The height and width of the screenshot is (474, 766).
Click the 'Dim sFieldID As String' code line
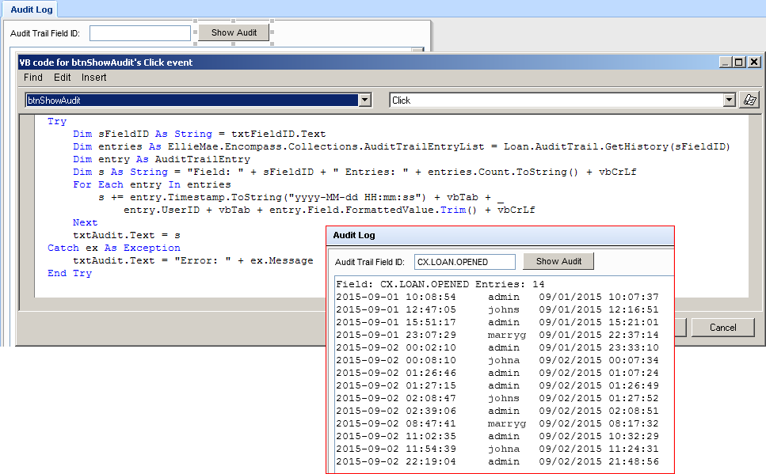[200, 134]
